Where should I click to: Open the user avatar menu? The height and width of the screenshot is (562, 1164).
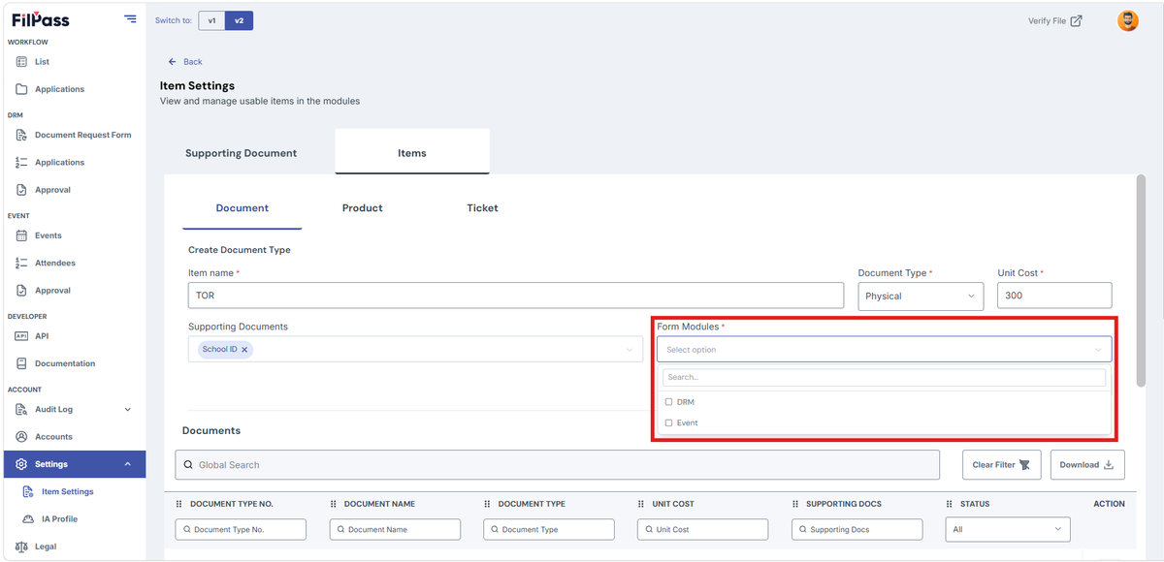1127,20
